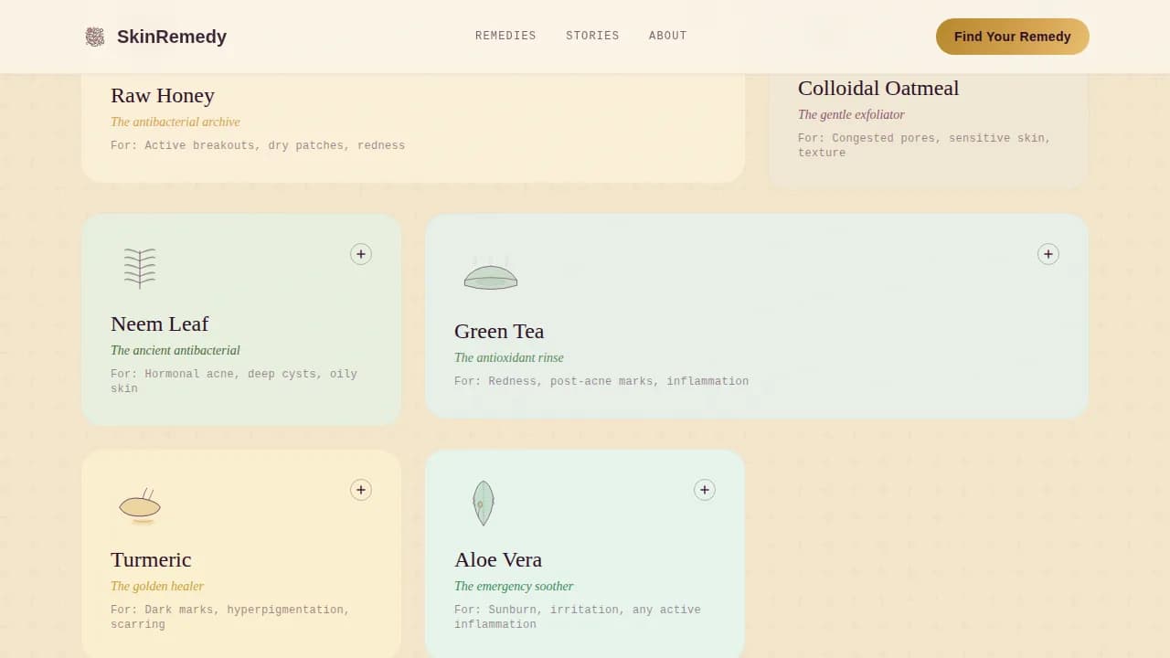This screenshot has width=1170, height=658.
Task: Open the STORIES navigation menu
Action: [x=592, y=36]
